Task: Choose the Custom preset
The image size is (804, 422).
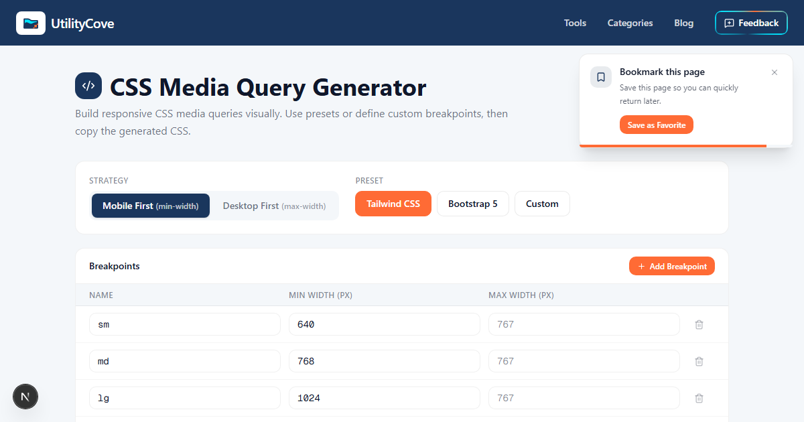Action: (x=542, y=204)
